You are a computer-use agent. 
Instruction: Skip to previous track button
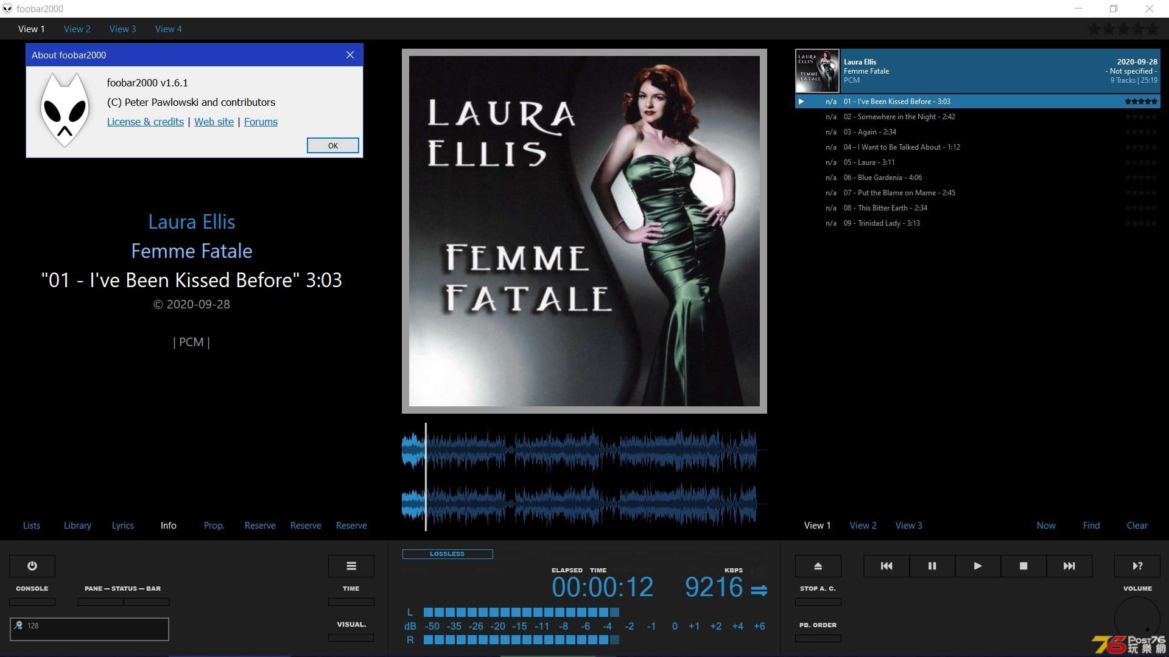886,566
